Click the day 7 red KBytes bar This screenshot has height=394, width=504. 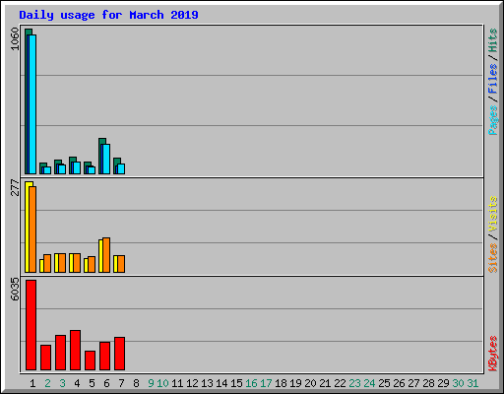(x=120, y=354)
